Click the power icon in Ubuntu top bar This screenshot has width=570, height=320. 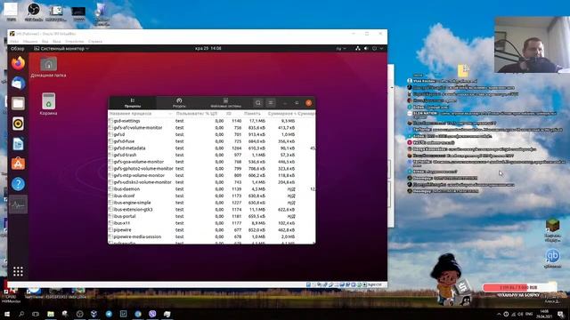click(x=374, y=48)
